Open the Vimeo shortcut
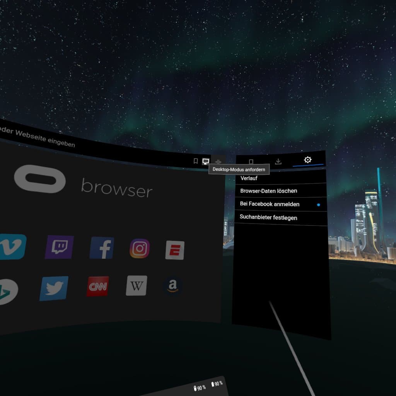The image size is (396, 396). pyautogui.click(x=12, y=246)
